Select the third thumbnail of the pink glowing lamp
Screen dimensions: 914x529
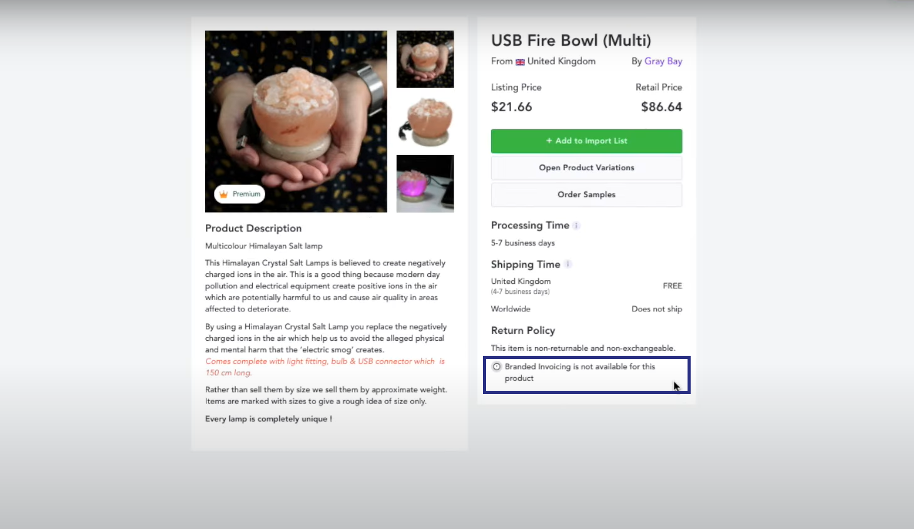(x=425, y=184)
